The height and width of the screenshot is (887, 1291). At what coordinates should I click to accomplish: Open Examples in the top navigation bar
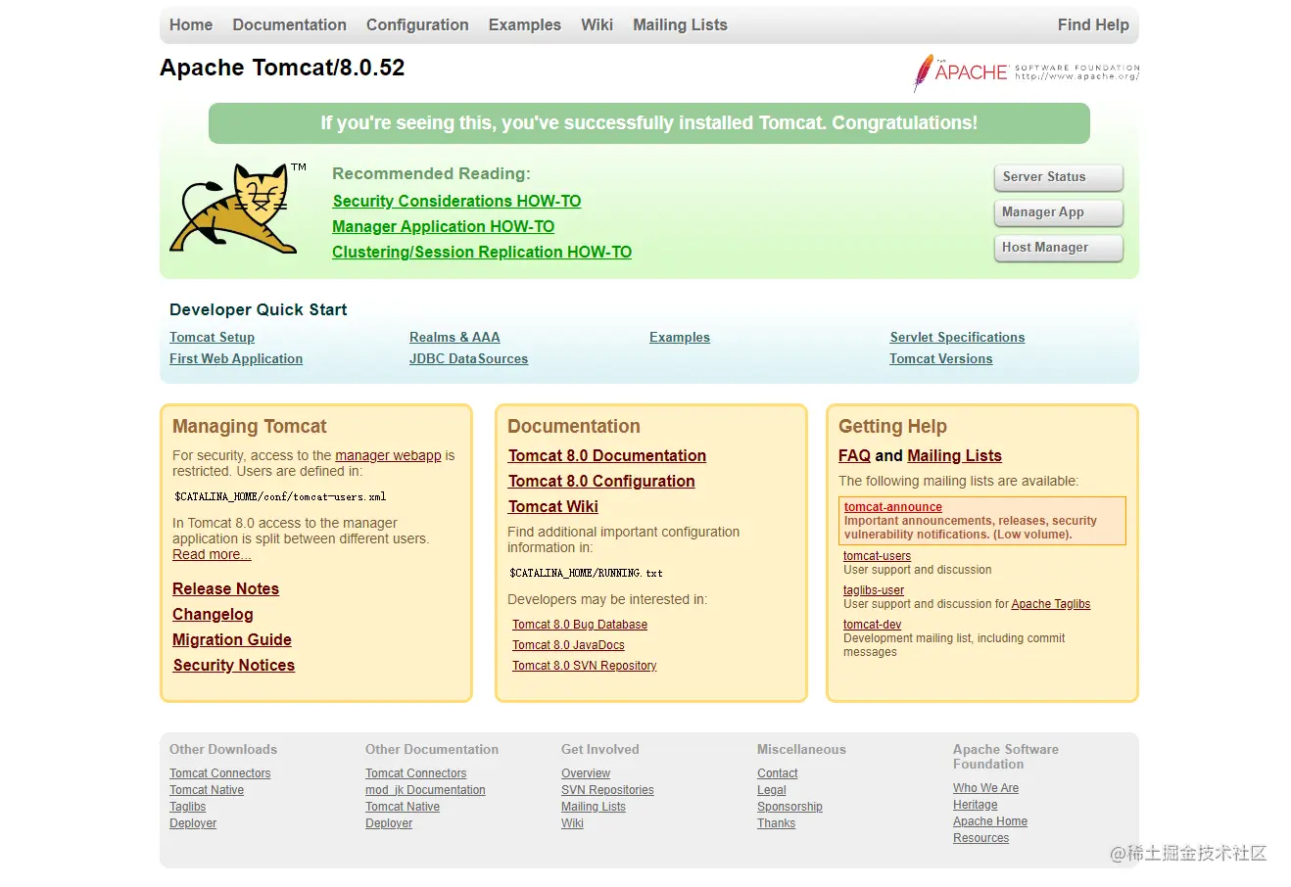(x=525, y=25)
